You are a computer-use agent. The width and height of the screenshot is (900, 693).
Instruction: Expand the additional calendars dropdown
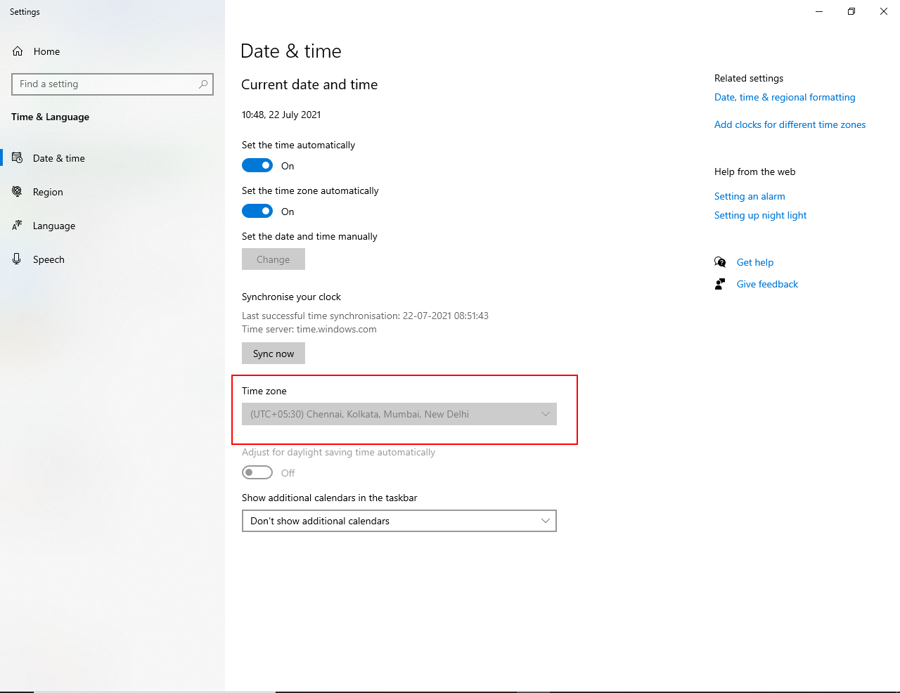[x=399, y=521]
